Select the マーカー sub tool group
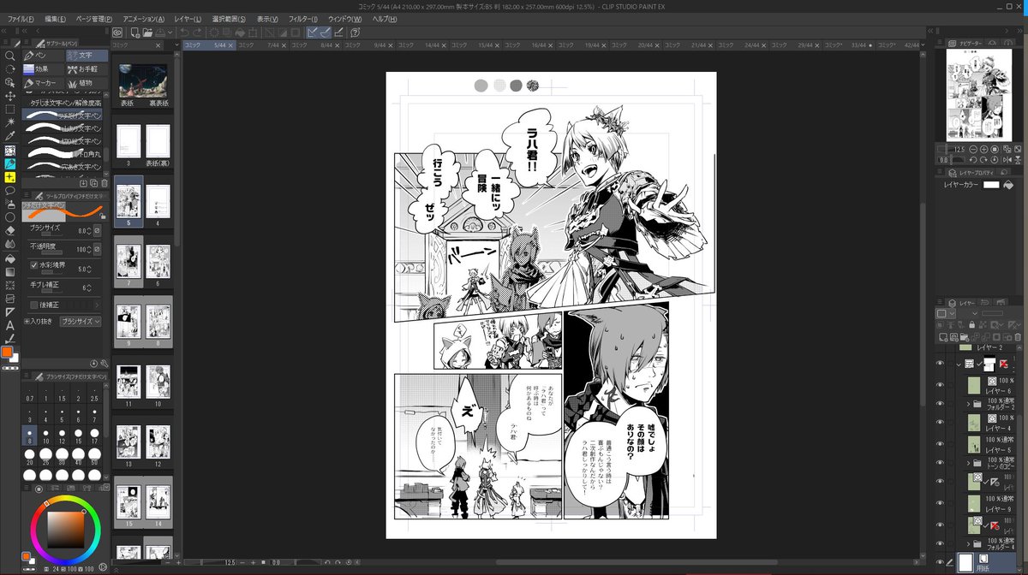1028x575 pixels. [x=43, y=83]
